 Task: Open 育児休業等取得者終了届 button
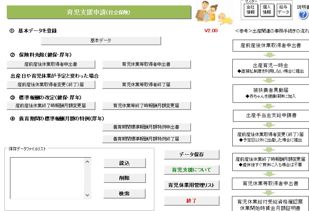[147, 85]
